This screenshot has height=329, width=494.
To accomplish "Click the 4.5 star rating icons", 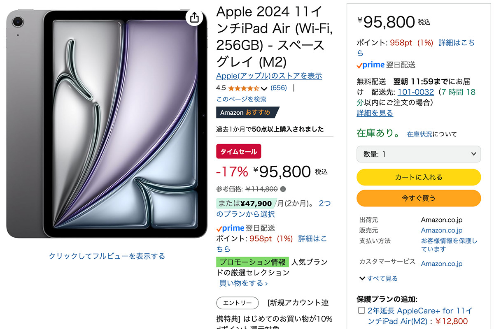I will point(244,88).
